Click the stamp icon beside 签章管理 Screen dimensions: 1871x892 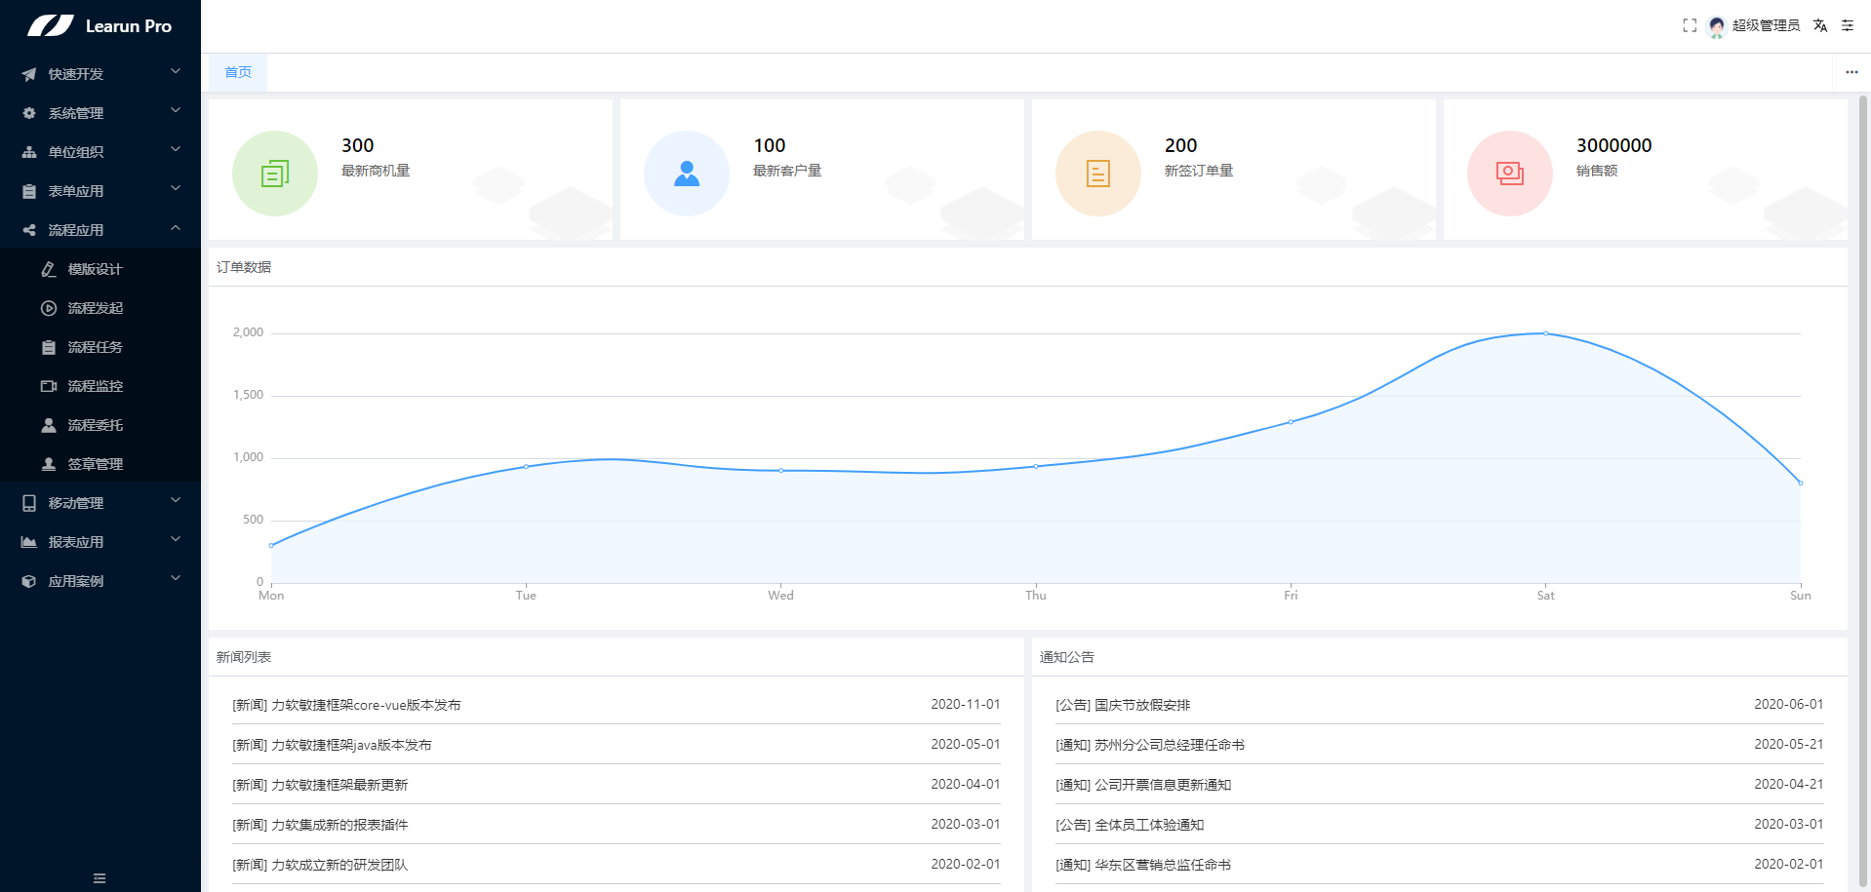coord(49,464)
